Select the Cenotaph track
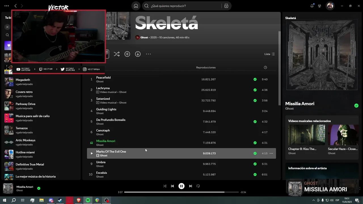 click(x=103, y=130)
